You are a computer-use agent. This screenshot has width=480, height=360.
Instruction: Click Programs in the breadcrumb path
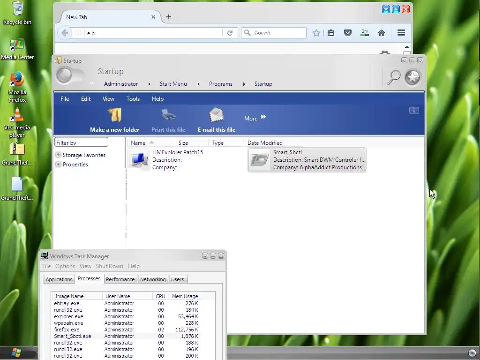pyautogui.click(x=221, y=84)
